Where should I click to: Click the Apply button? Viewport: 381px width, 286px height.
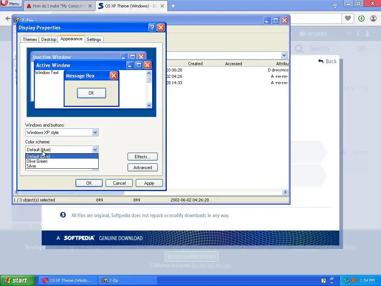pos(149,183)
